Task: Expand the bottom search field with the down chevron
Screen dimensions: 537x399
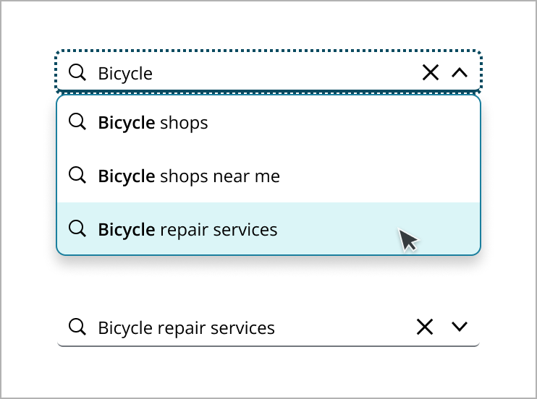Action: (x=460, y=327)
